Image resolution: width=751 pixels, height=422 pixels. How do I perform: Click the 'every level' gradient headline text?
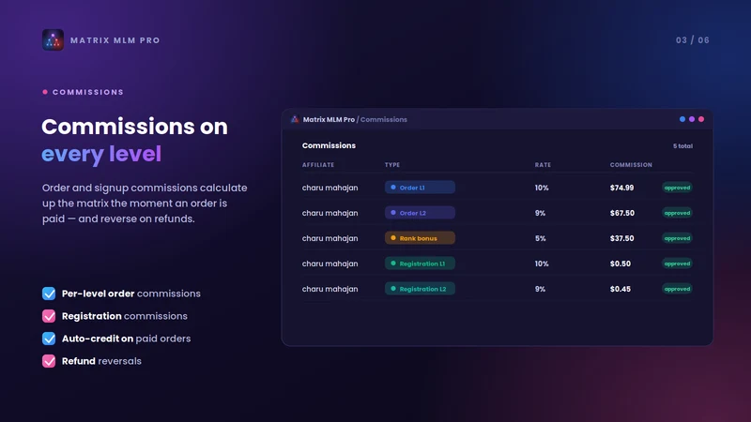click(101, 154)
